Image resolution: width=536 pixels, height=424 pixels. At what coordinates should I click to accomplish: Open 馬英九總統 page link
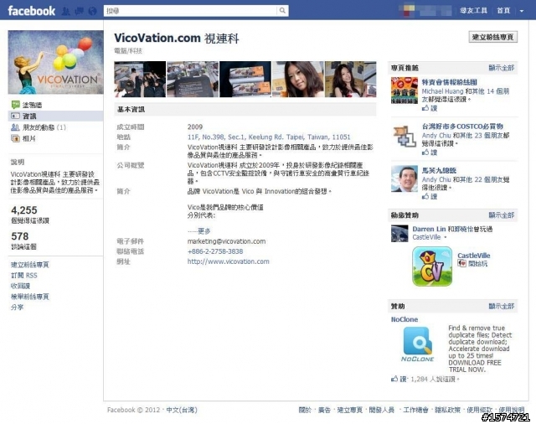(439, 170)
